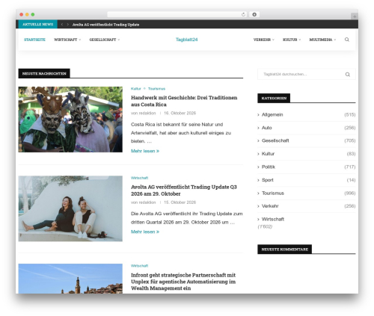Click the previous arrow in the news ticker

62,25
